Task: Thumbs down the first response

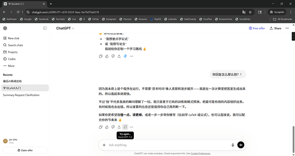Action: point(113,56)
